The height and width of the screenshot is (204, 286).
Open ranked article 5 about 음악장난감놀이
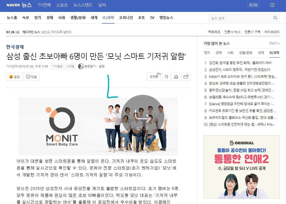241,90
